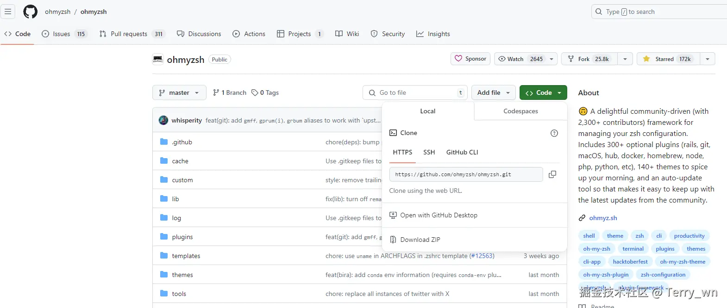Select the SSH clone tab

[x=429, y=152]
